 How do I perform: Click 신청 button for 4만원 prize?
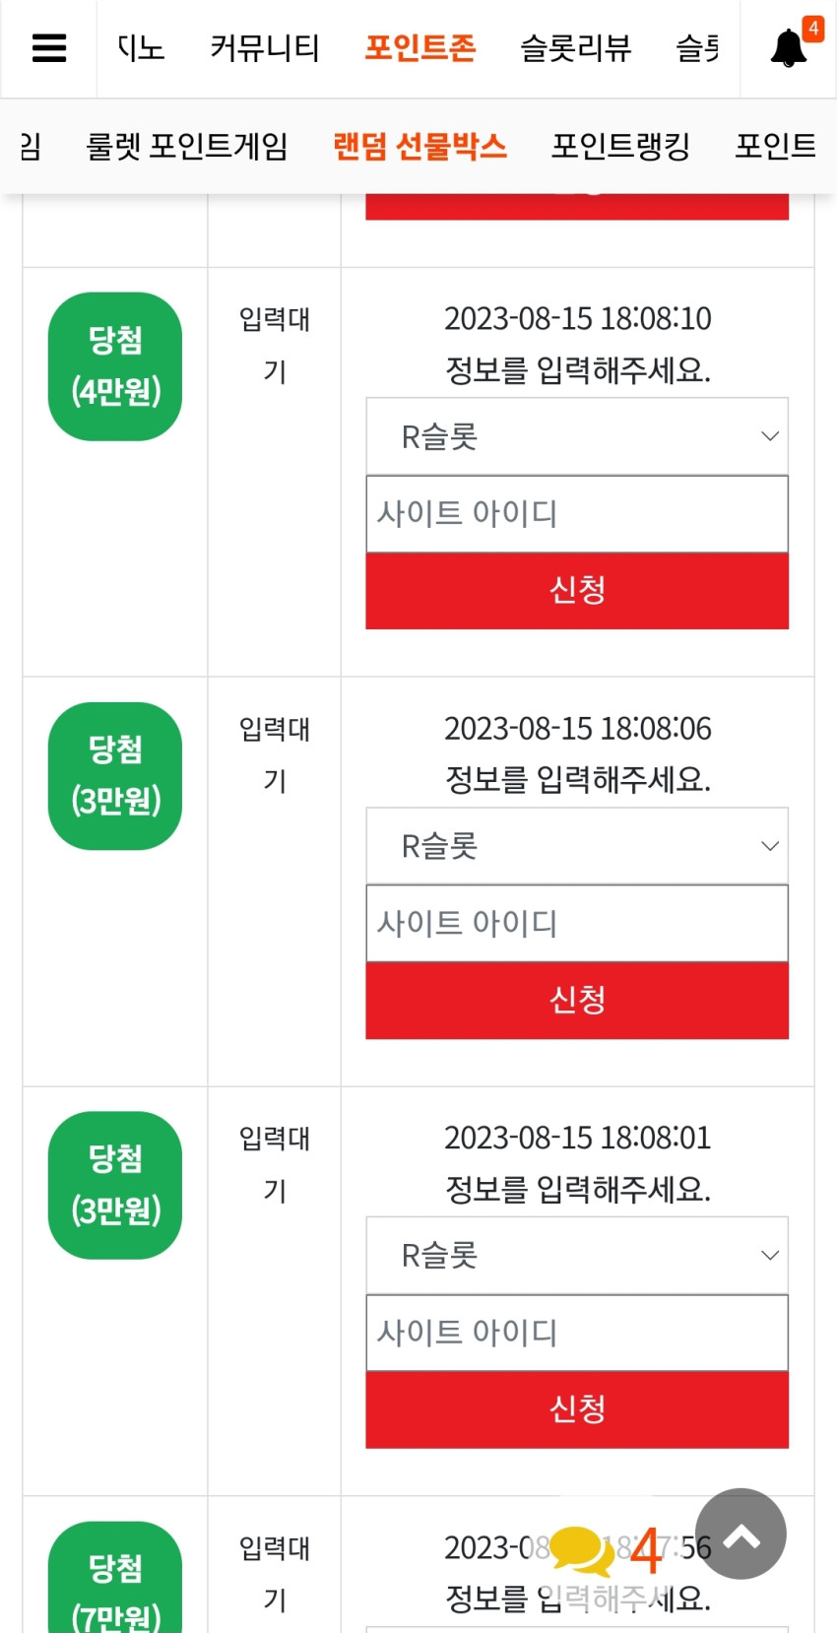577,591
